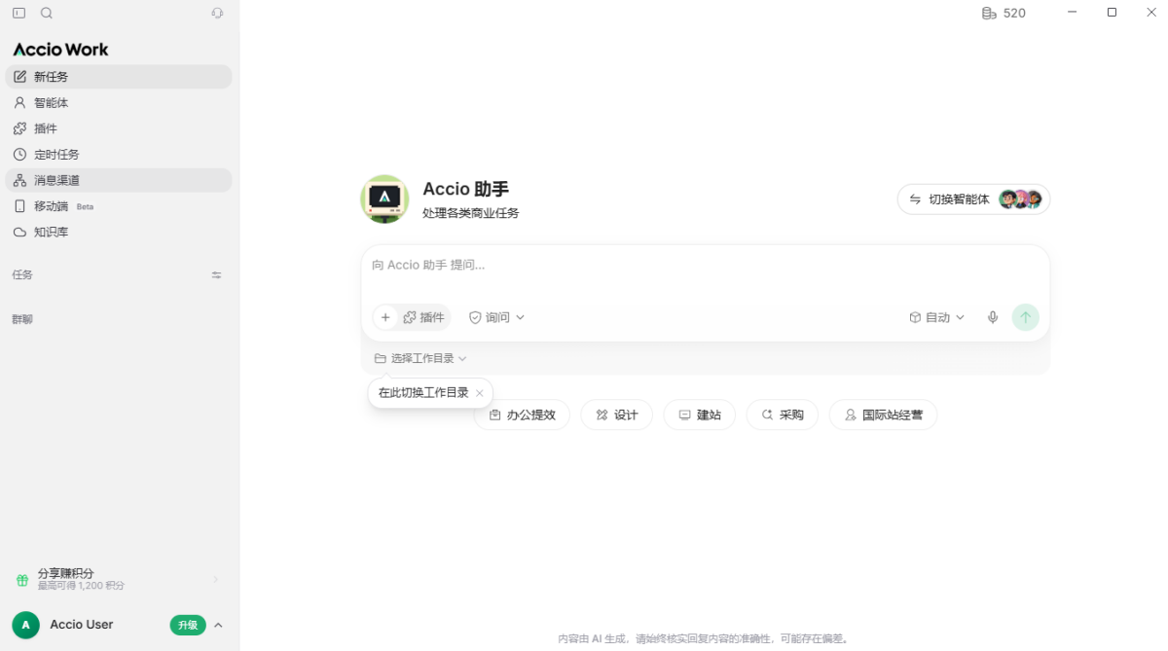The height and width of the screenshot is (651, 1168).
Task: Click the Accio Work logo
Action: point(60,50)
